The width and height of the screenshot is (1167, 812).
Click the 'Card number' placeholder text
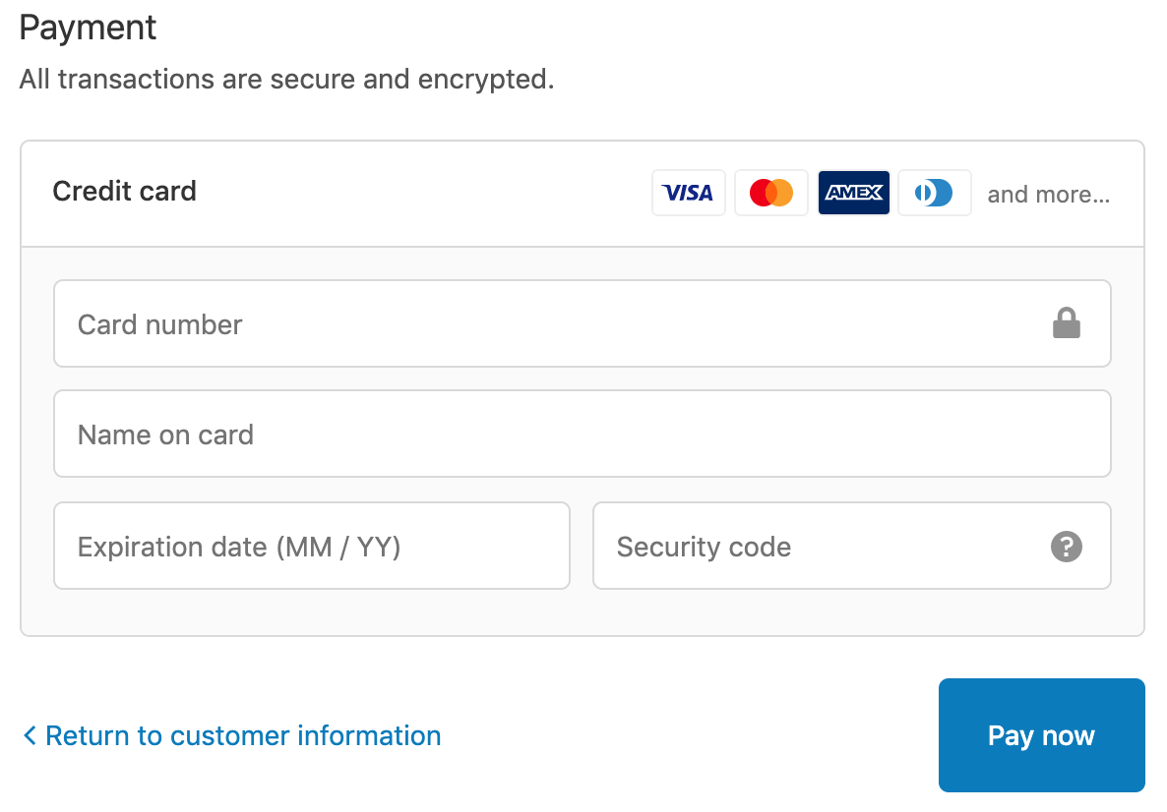[x=160, y=325]
